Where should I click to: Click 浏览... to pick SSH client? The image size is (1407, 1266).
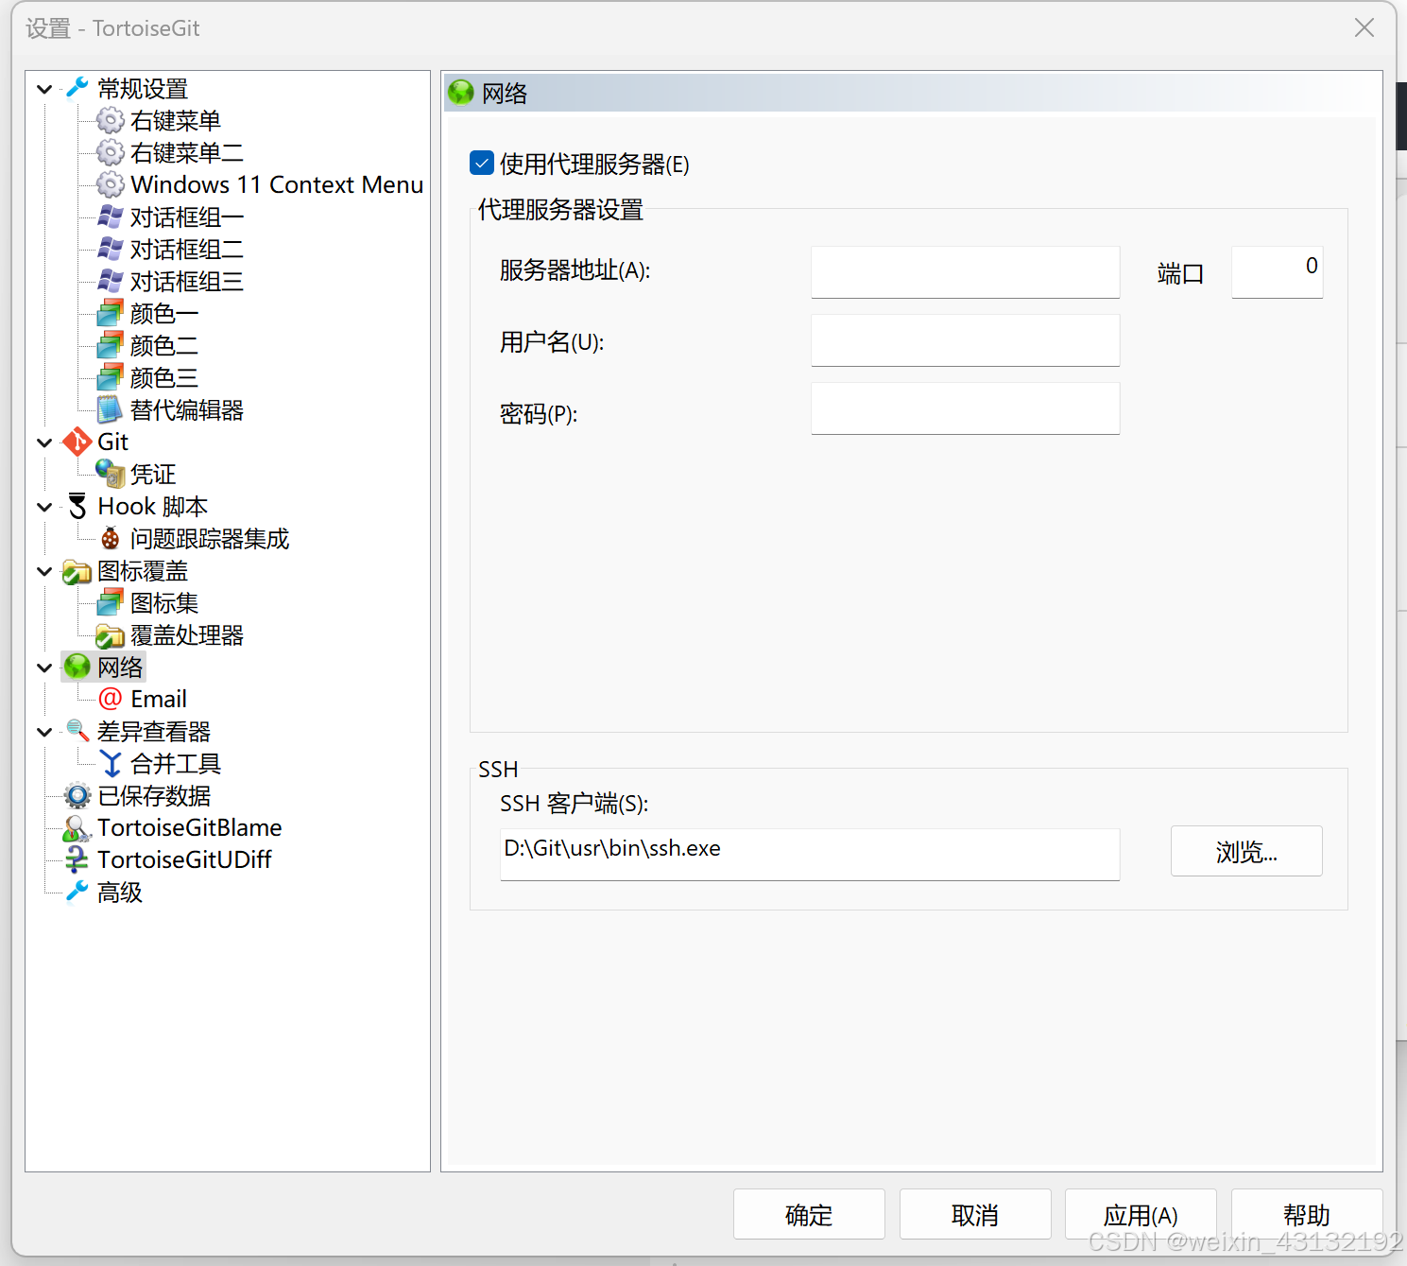(x=1246, y=851)
